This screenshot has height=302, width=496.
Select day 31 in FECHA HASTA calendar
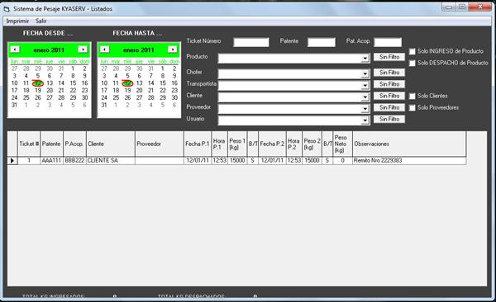(104, 105)
